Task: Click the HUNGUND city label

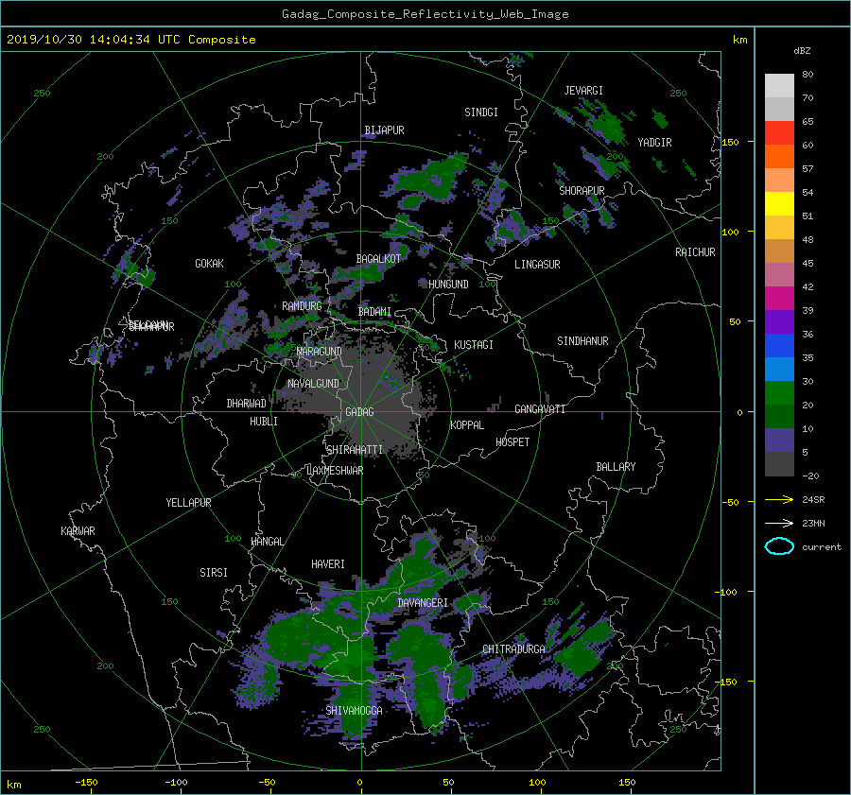Action: pyautogui.click(x=448, y=285)
